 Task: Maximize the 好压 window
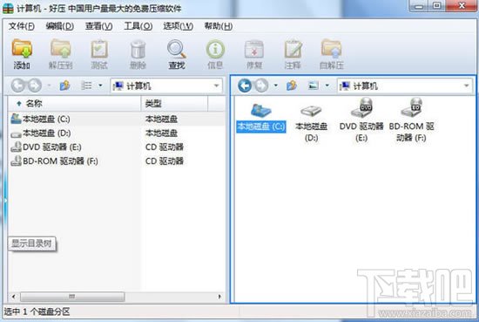coord(437,6)
